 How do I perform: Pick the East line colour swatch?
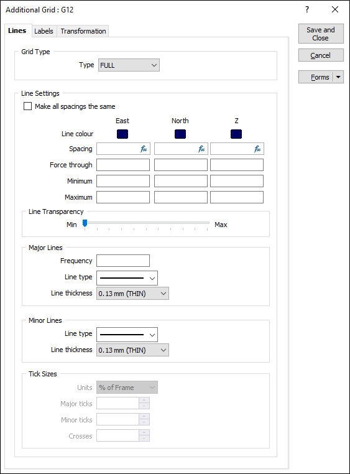(122, 134)
